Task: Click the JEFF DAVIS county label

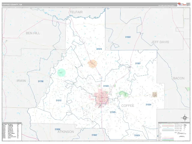Action: 160,42
